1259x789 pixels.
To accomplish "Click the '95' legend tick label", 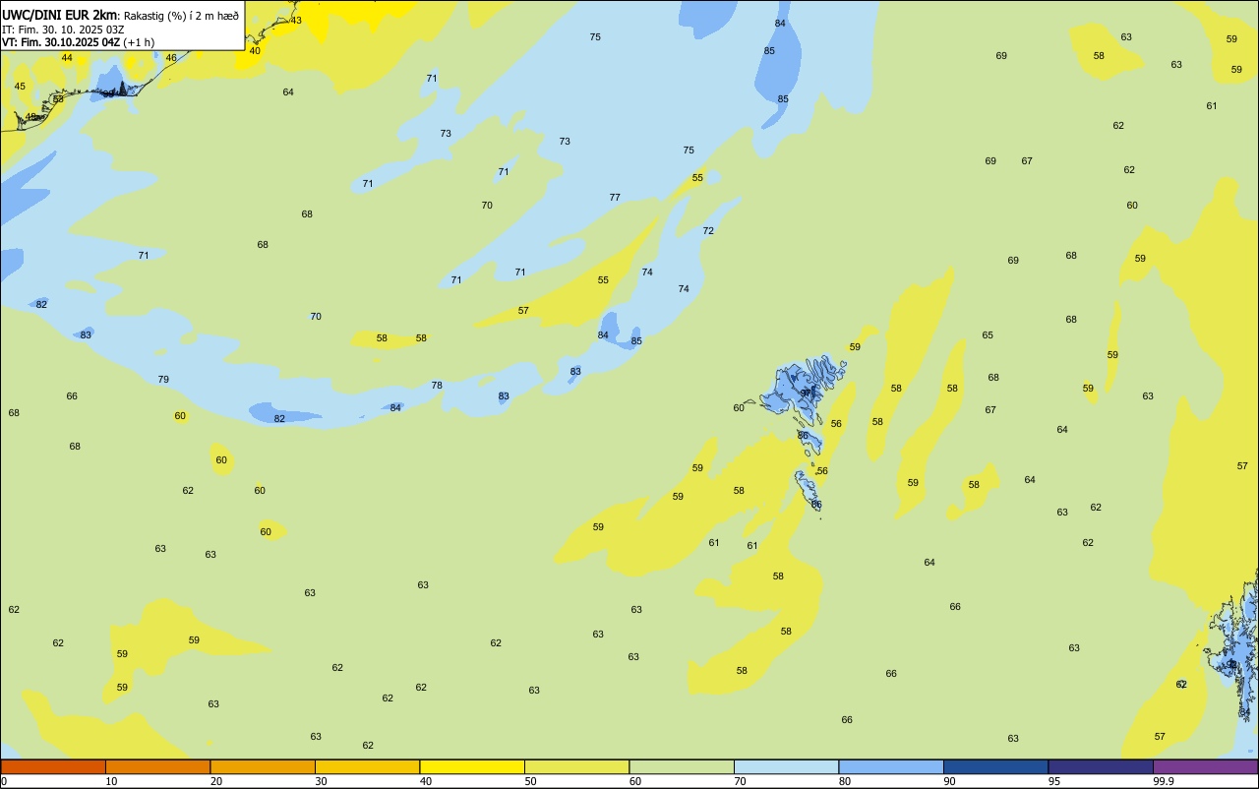I will pyautogui.click(x=1054, y=781).
